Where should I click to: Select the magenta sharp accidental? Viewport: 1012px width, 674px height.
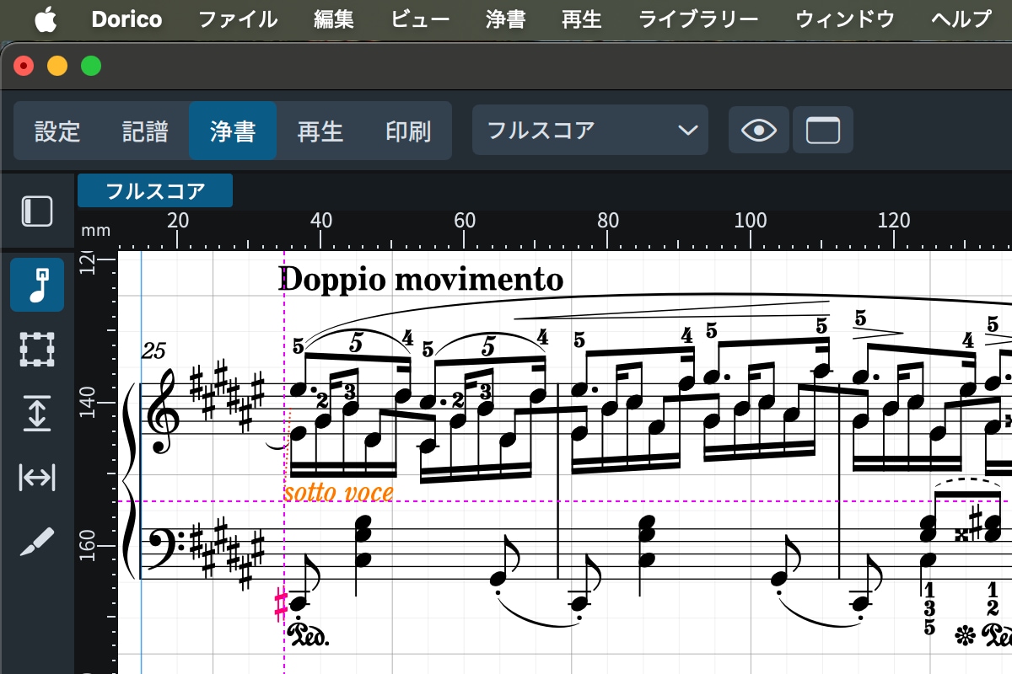pos(281,604)
